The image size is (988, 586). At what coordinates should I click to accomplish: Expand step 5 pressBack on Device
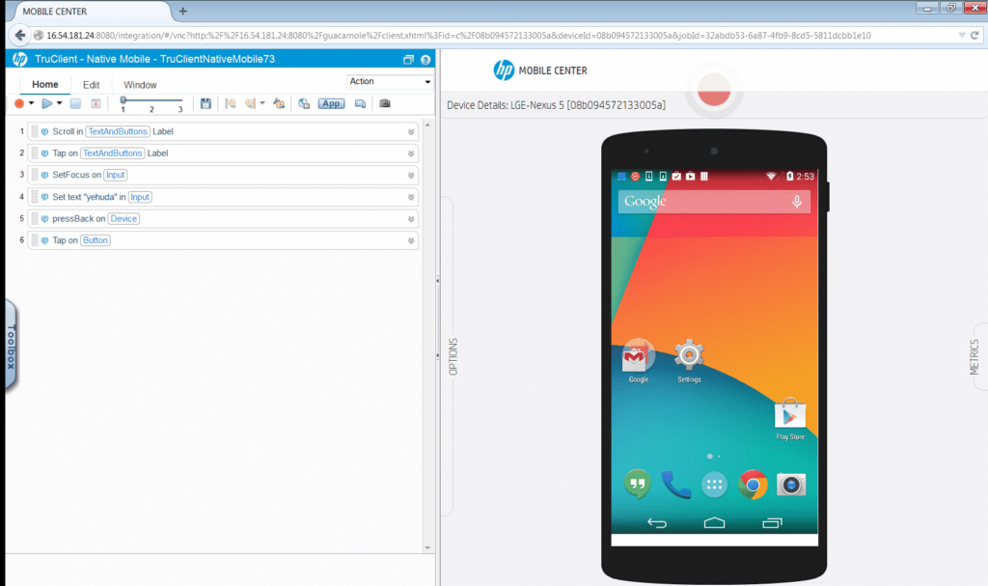tap(411, 219)
